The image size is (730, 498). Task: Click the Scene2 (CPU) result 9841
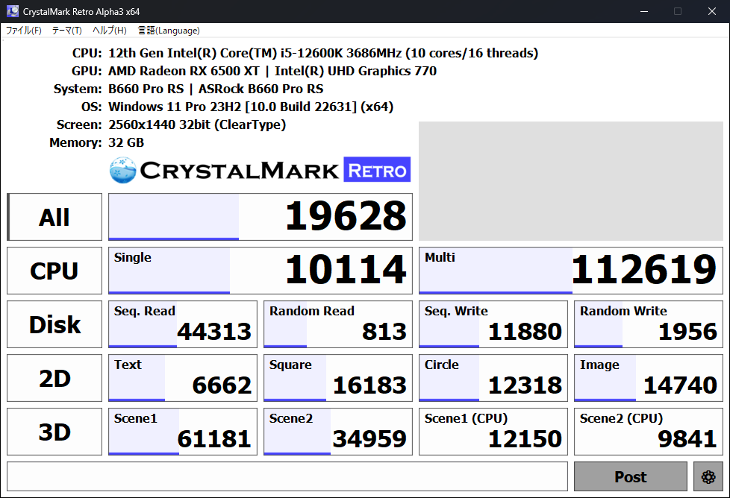pyautogui.click(x=649, y=432)
